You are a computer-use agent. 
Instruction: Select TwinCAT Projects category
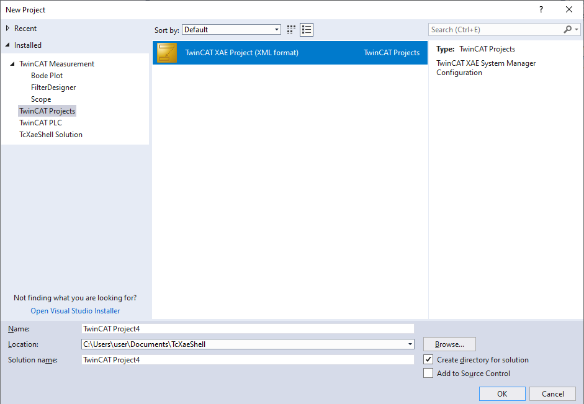click(x=47, y=111)
